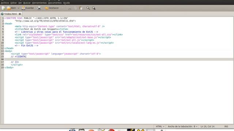Screen dimensions: 234x131
Task: Click the meta Content-type tag on line 4
Action: 60,27
